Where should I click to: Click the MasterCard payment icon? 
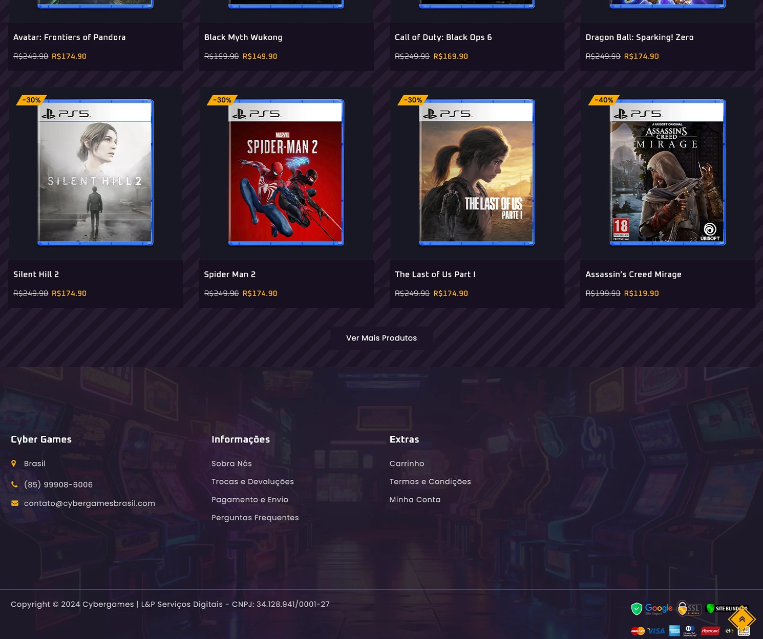(638, 631)
